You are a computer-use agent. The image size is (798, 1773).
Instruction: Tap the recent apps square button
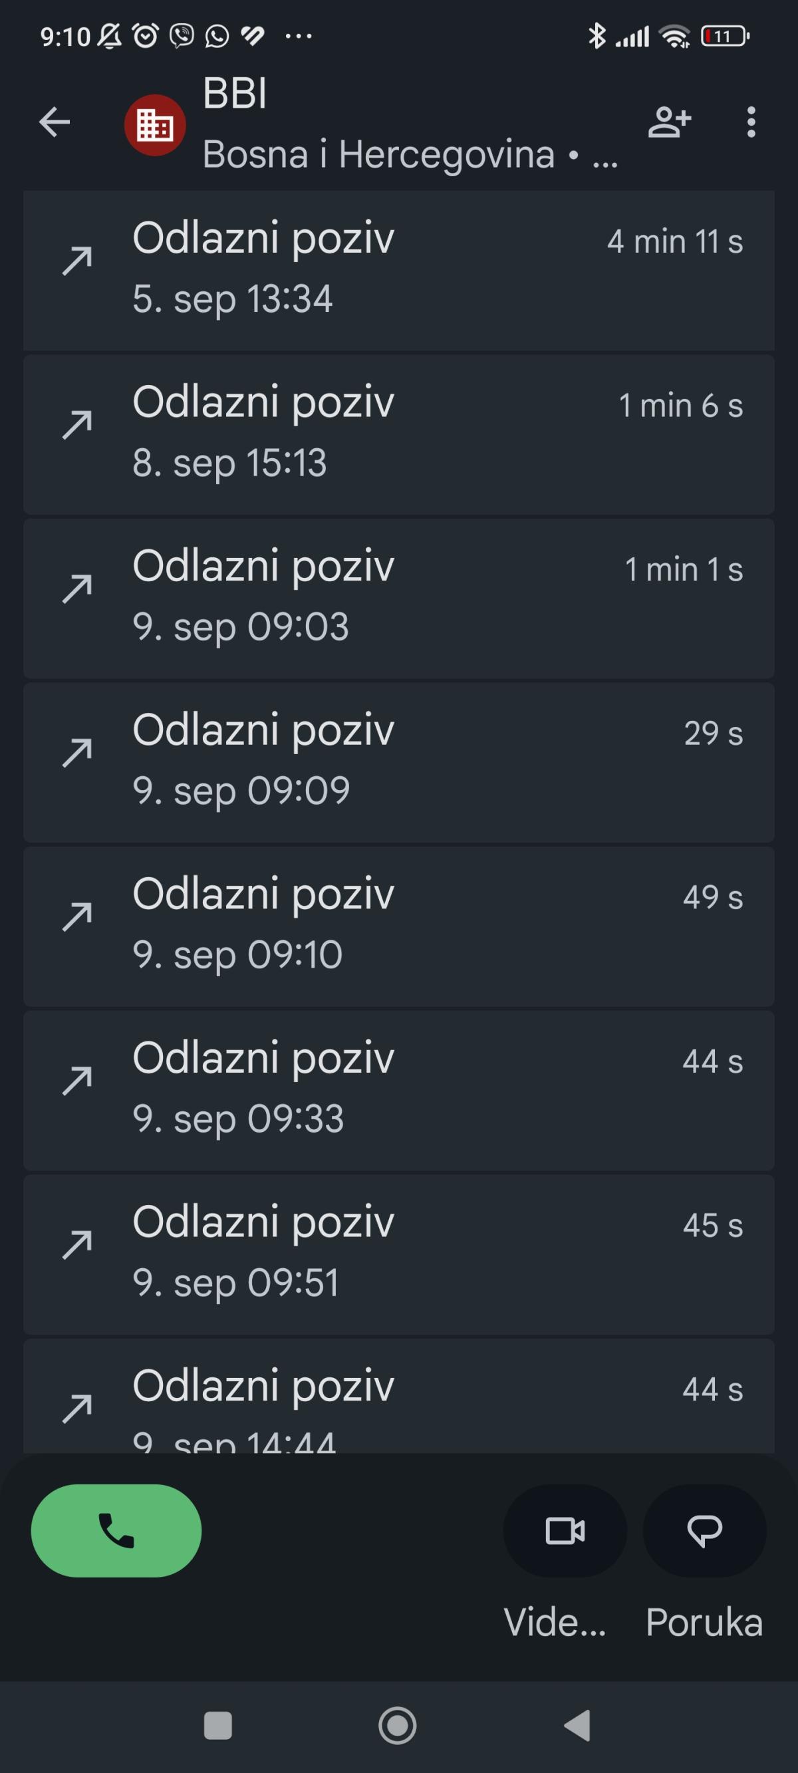point(218,1726)
